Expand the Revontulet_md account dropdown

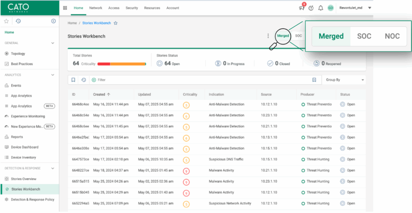[369, 8]
